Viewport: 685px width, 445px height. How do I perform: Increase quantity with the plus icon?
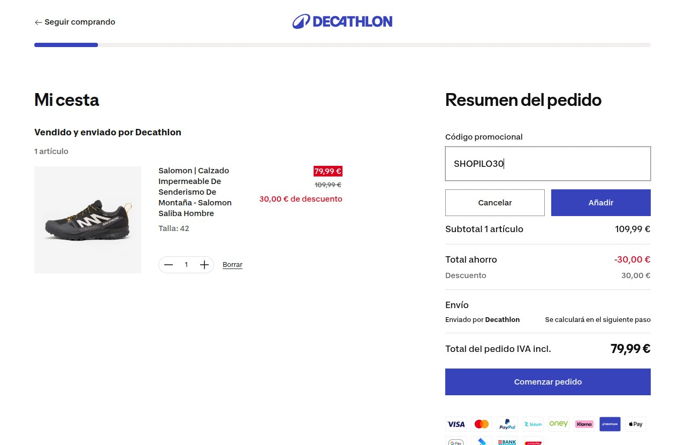pyautogui.click(x=204, y=265)
